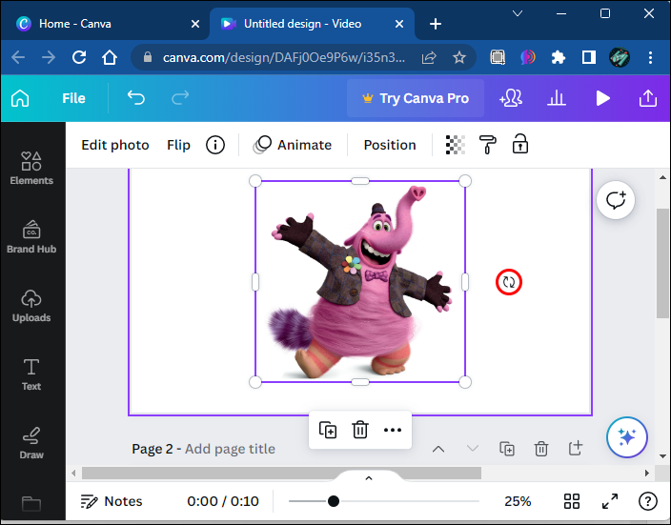Viewport: 671px width, 525px height.
Task: Reload the browser page
Action: point(79,57)
